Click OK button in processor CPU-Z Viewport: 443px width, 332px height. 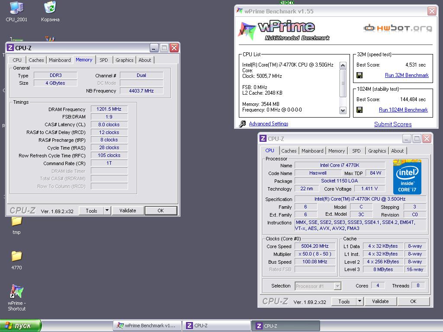tap(413, 301)
